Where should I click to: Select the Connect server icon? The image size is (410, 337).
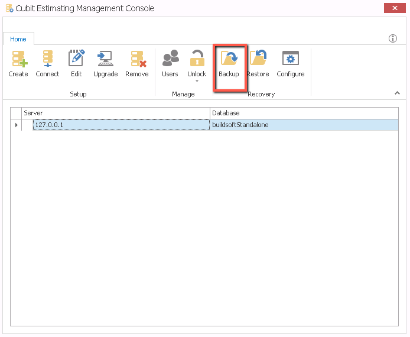47,60
